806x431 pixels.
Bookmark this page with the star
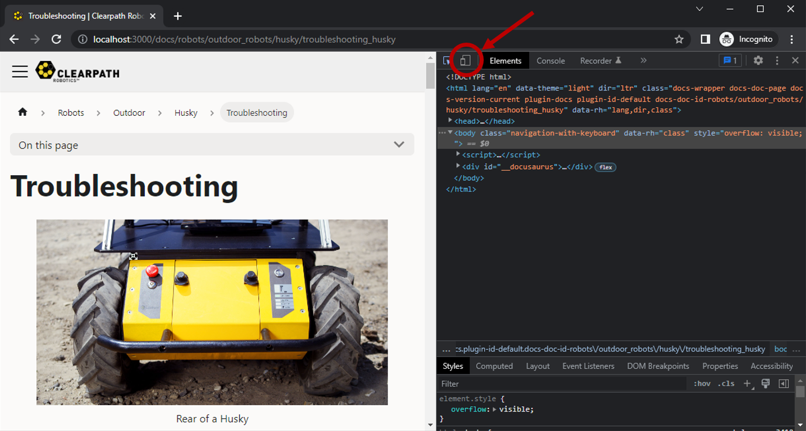(x=679, y=39)
